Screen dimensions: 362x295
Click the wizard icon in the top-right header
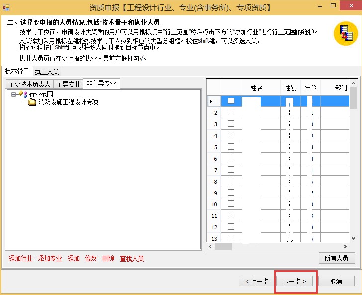pos(346,34)
